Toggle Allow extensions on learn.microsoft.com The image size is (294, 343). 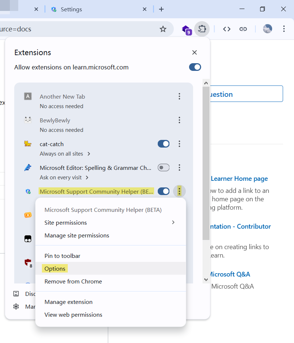195,67
